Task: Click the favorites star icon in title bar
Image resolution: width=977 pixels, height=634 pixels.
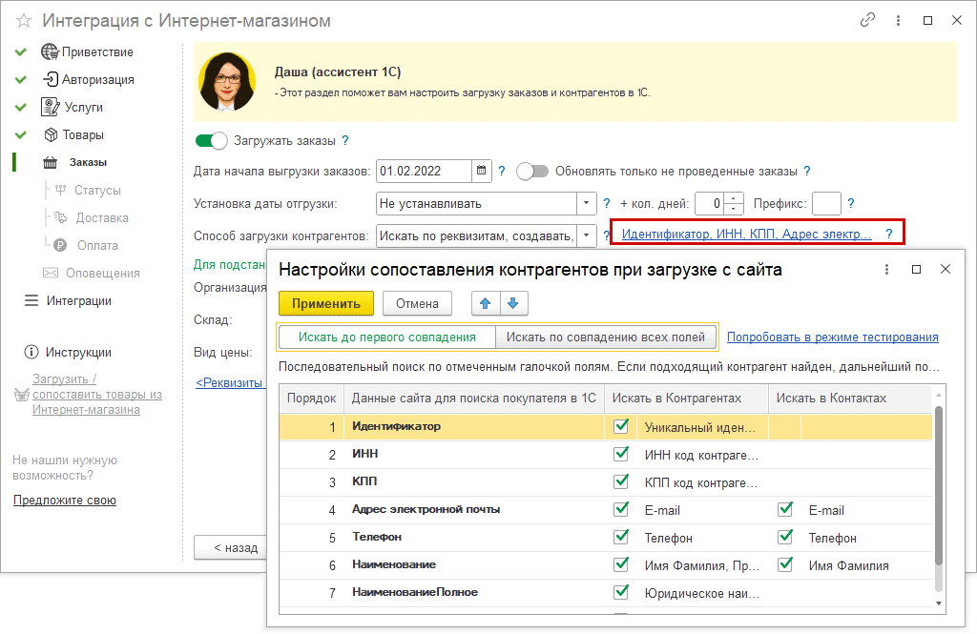Action: [x=24, y=20]
